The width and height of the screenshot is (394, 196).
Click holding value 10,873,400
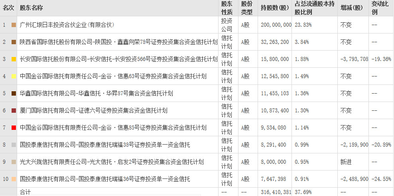point(275,110)
